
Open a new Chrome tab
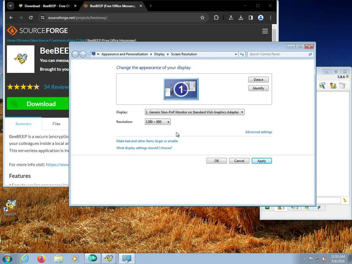pyautogui.click(x=150, y=6)
